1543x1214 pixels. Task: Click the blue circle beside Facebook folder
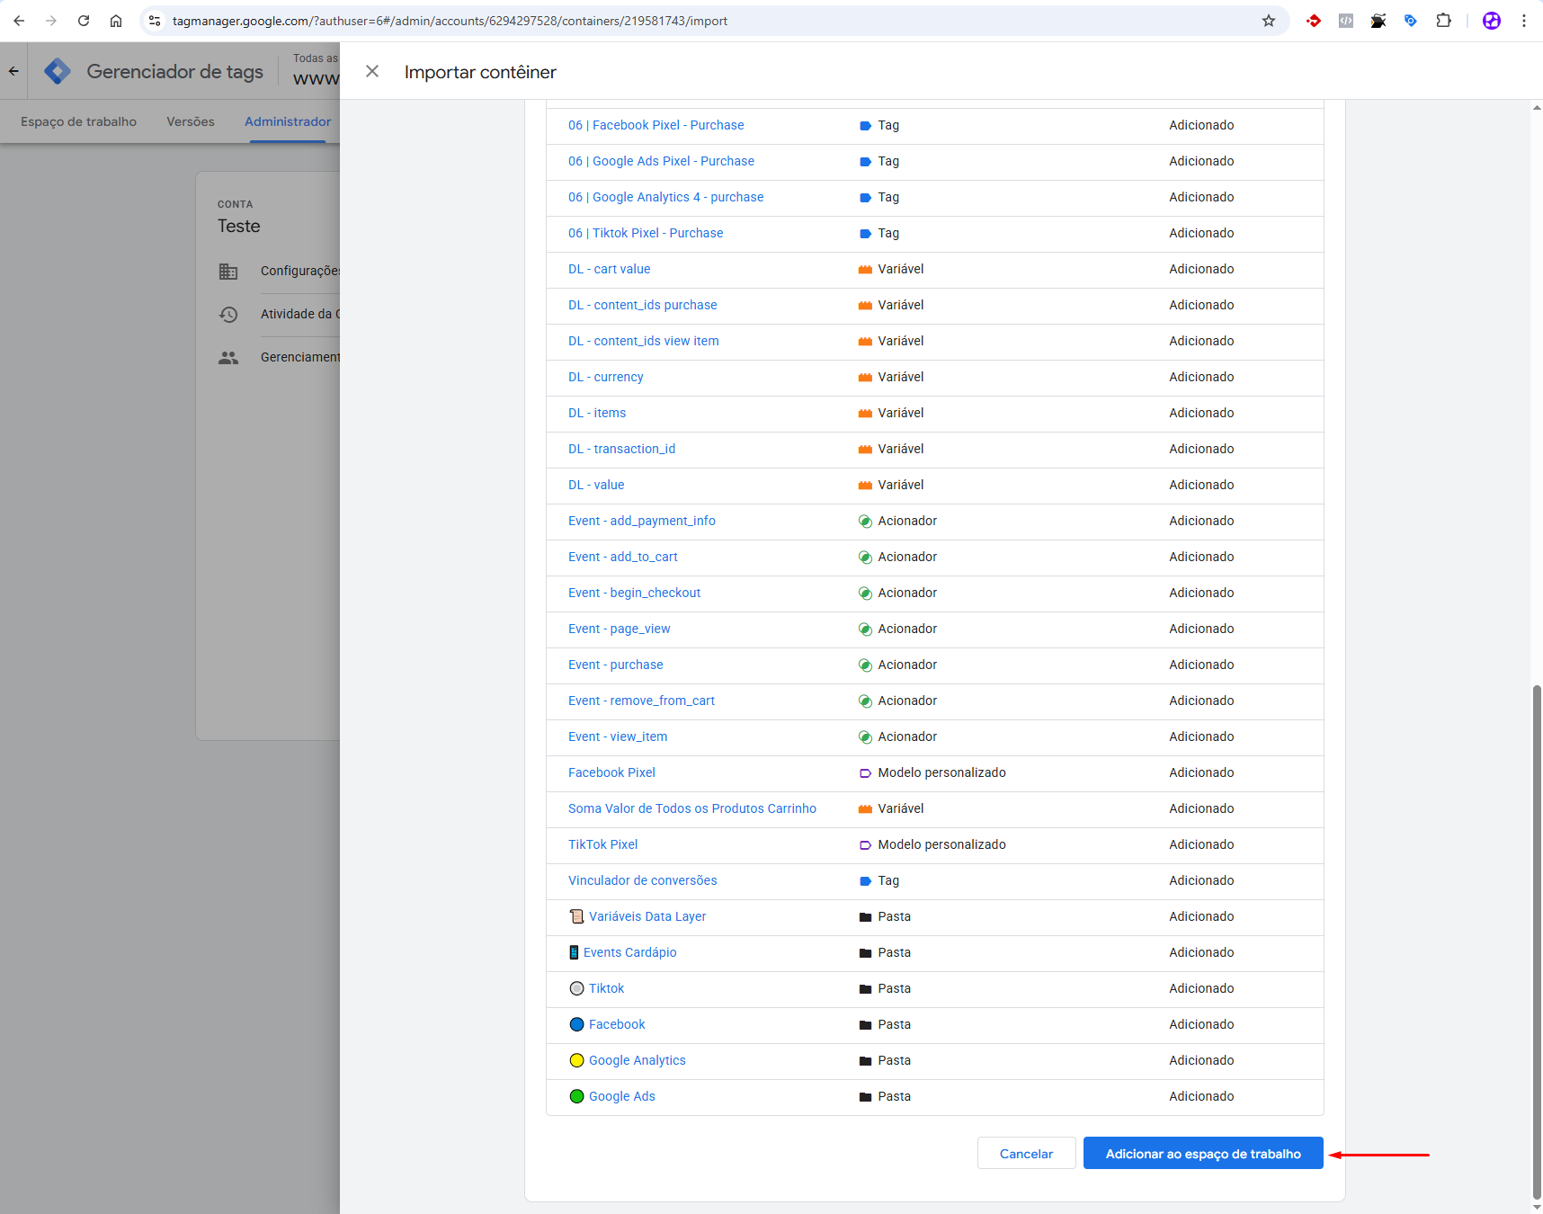[576, 1024]
